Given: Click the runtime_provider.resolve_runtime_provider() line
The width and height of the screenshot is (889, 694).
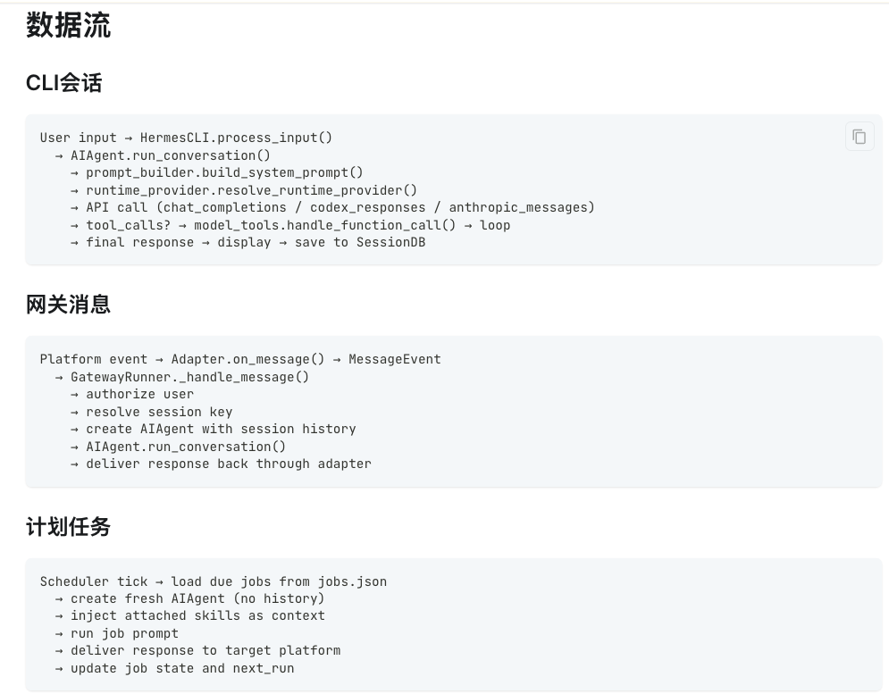Looking at the screenshot, I should pos(251,190).
